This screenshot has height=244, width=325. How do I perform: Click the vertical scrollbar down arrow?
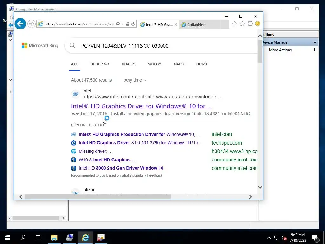(260, 187)
